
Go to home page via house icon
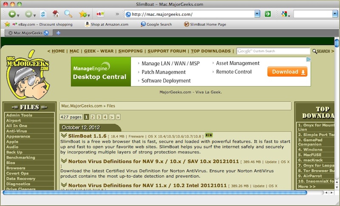click(55, 14)
